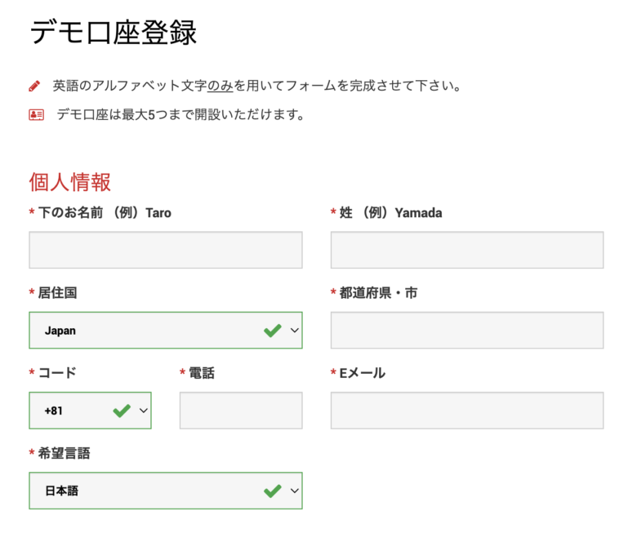Click green checkmark in +81 code field

coord(122,411)
